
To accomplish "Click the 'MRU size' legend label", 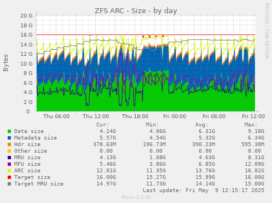I will pyautogui.click(x=27, y=158).
